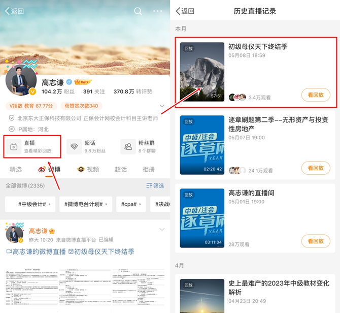The image size is (340, 313).
Task: Select #中级会计# topic chip
Action: coord(30,204)
